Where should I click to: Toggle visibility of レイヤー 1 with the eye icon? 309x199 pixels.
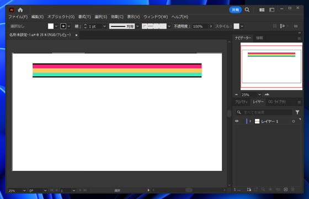(x=237, y=121)
